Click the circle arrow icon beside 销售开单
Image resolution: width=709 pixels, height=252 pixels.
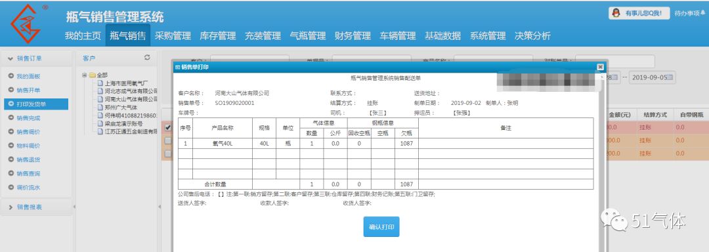pos(11,90)
